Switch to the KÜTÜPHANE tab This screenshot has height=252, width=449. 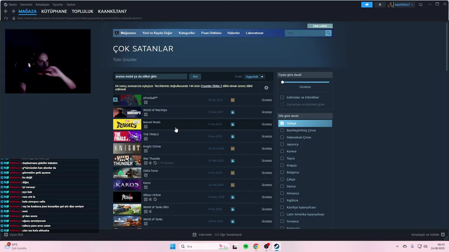(54, 12)
